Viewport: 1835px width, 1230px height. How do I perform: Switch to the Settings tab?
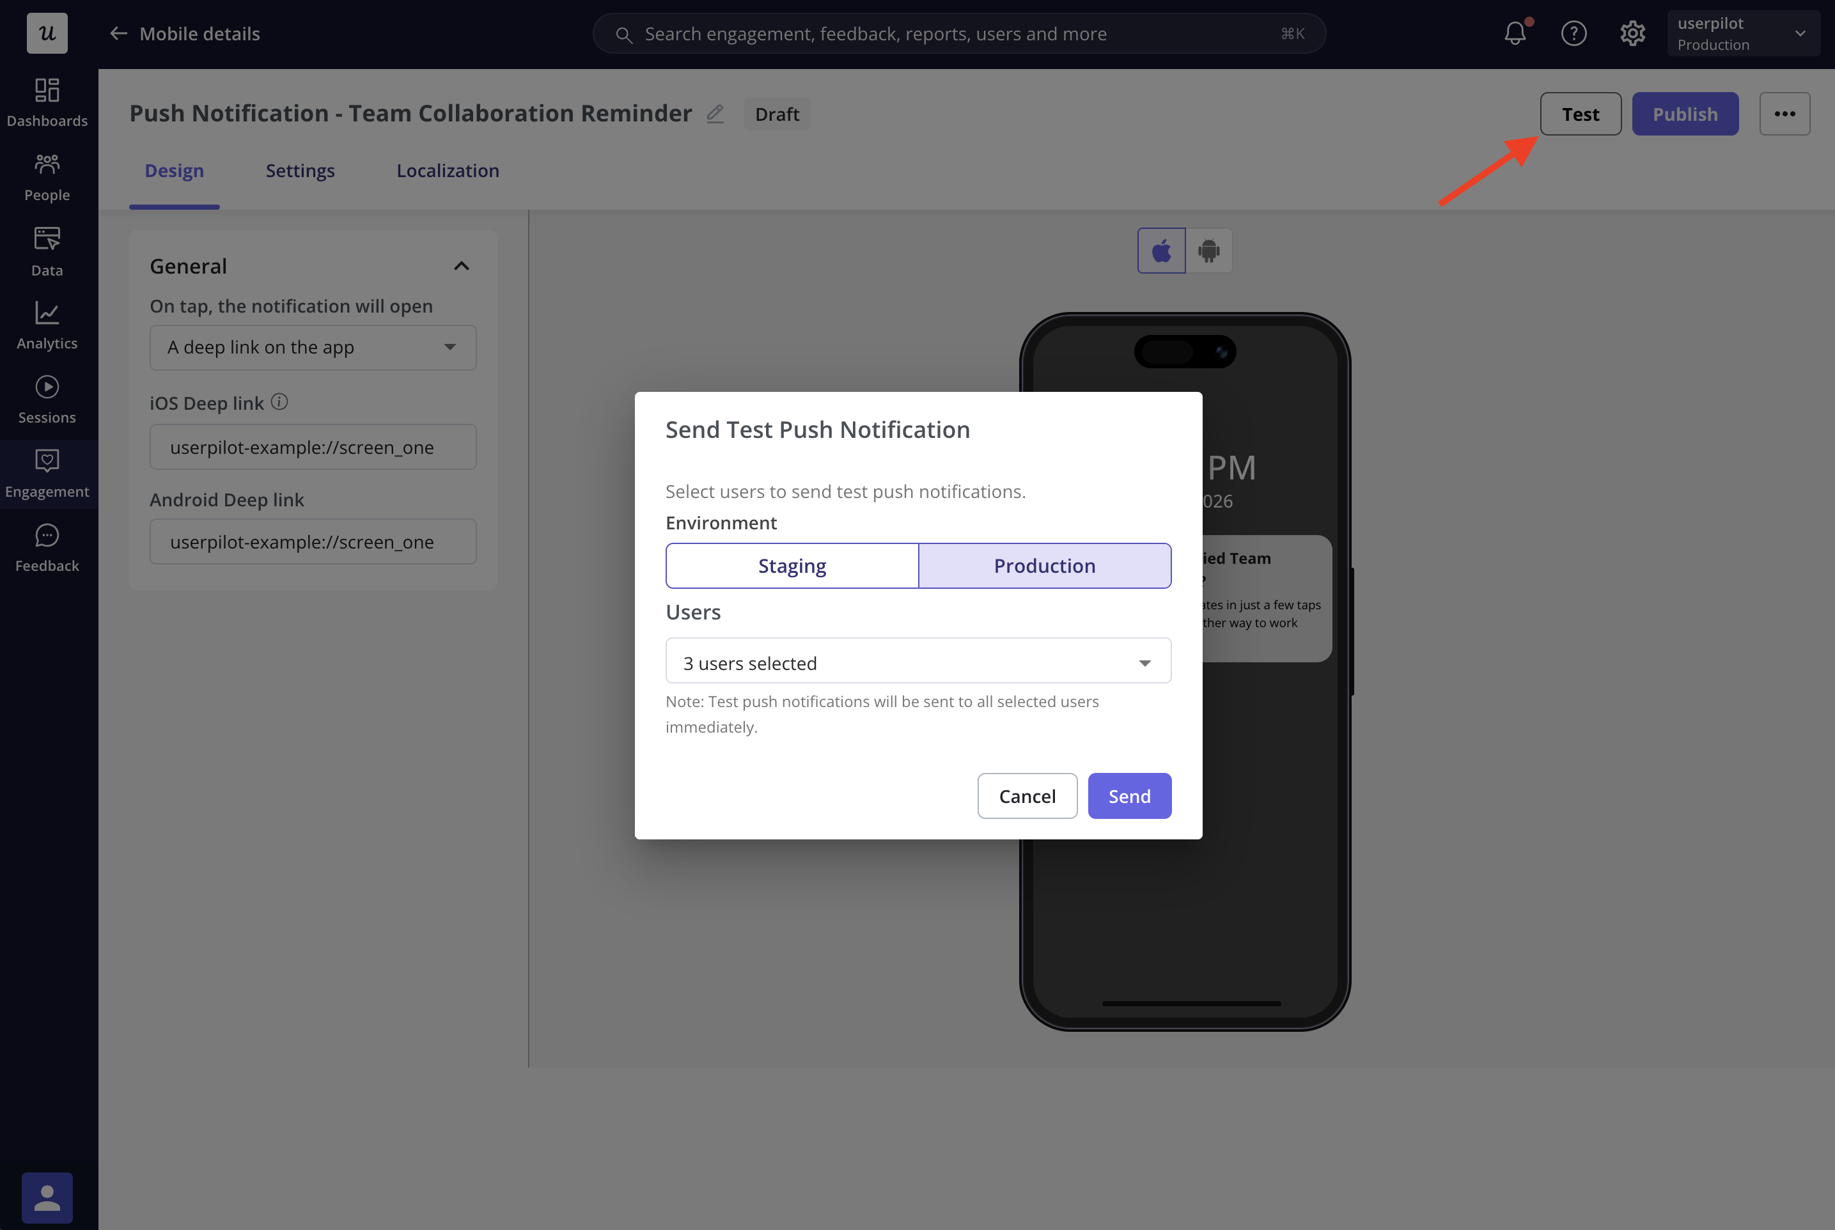coord(300,171)
